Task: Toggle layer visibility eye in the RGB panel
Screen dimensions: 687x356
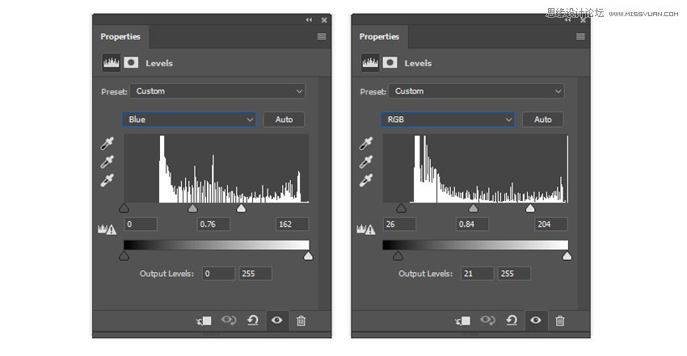Action: [536, 320]
